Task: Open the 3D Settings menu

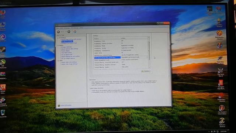Action: click(x=74, y=28)
